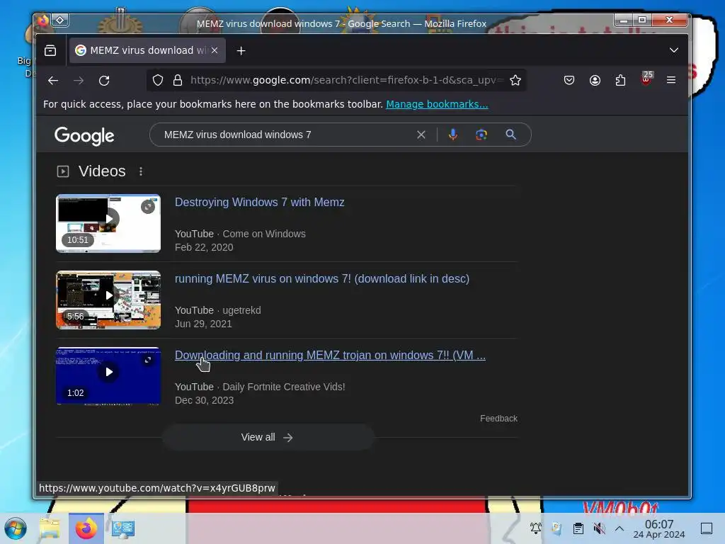Open Downloading and running MEMZ trojan link

coord(330,356)
